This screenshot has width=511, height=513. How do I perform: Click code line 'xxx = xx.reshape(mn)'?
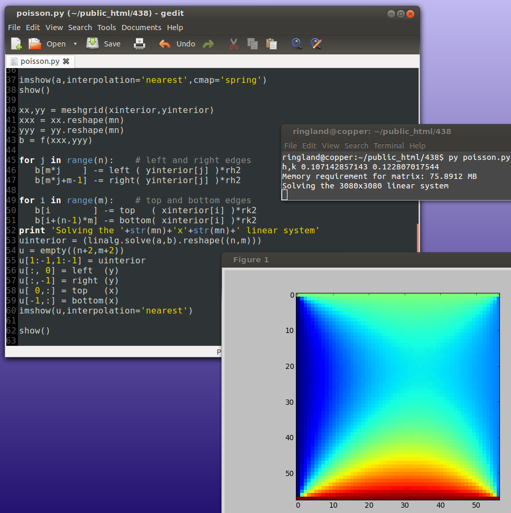[71, 120]
